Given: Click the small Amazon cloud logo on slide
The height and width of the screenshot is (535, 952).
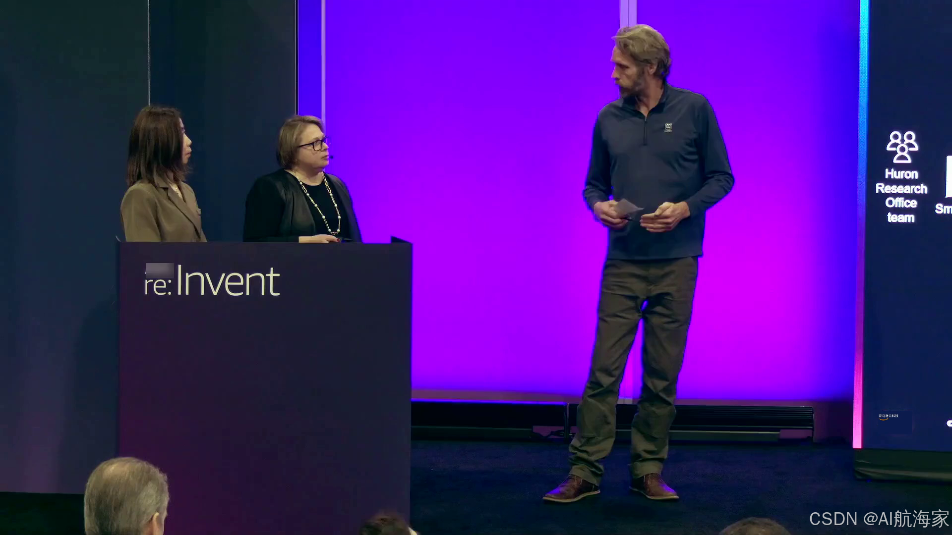Looking at the screenshot, I should pyautogui.click(x=888, y=417).
